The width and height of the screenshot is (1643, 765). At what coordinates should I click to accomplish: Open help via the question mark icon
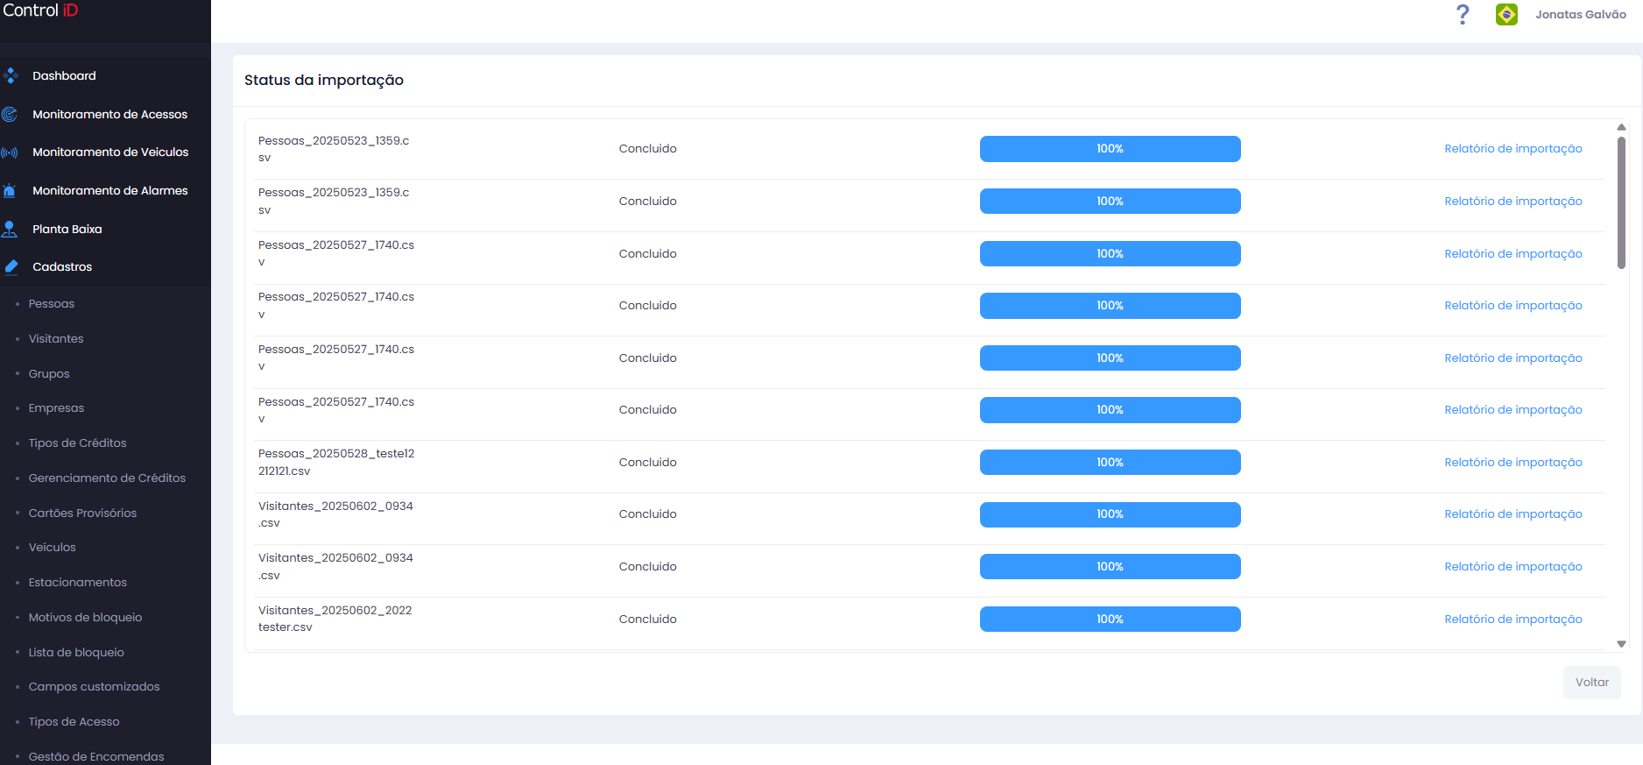pyautogui.click(x=1463, y=14)
